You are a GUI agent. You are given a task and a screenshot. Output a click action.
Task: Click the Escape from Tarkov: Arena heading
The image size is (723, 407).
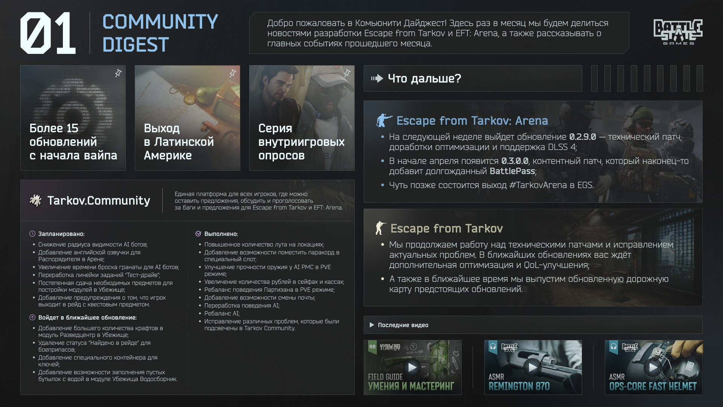tap(472, 121)
